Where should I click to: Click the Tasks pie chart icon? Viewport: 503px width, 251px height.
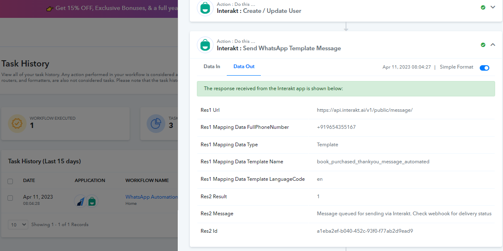(156, 123)
